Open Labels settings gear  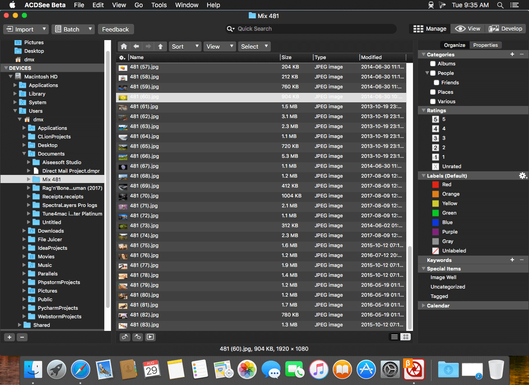coord(523,175)
